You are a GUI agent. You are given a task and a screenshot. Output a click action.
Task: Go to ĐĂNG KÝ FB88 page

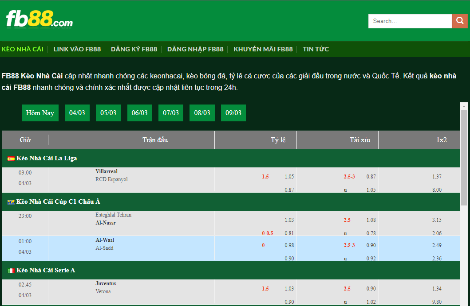[134, 49]
